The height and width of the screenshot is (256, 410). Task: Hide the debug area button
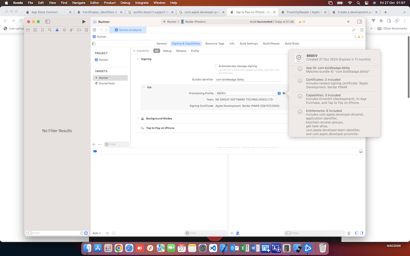pyautogui.click(x=361, y=151)
